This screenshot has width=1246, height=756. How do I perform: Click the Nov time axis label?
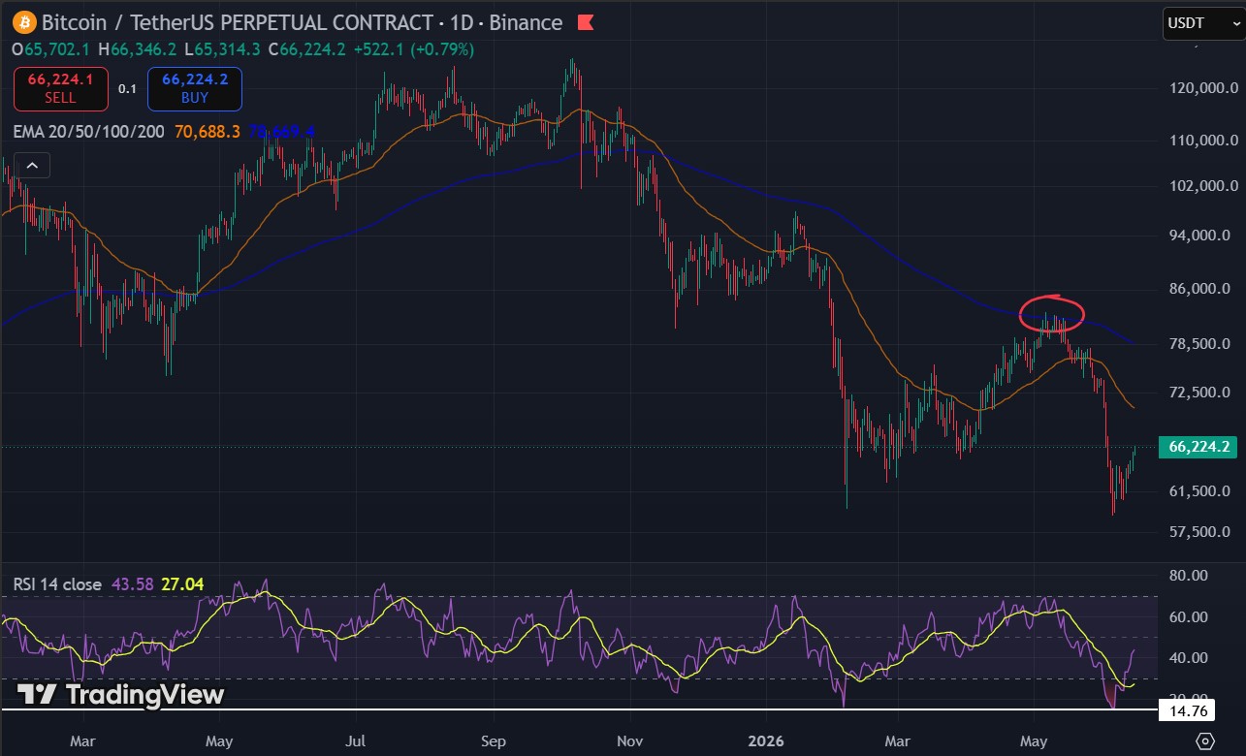(630, 741)
